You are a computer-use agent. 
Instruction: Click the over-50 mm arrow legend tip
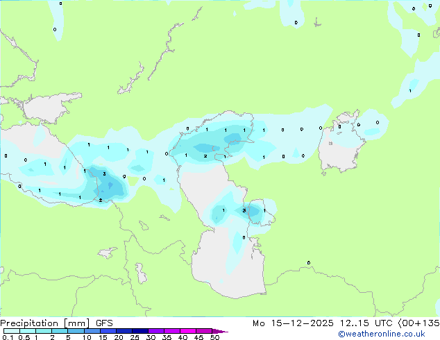click(x=220, y=331)
